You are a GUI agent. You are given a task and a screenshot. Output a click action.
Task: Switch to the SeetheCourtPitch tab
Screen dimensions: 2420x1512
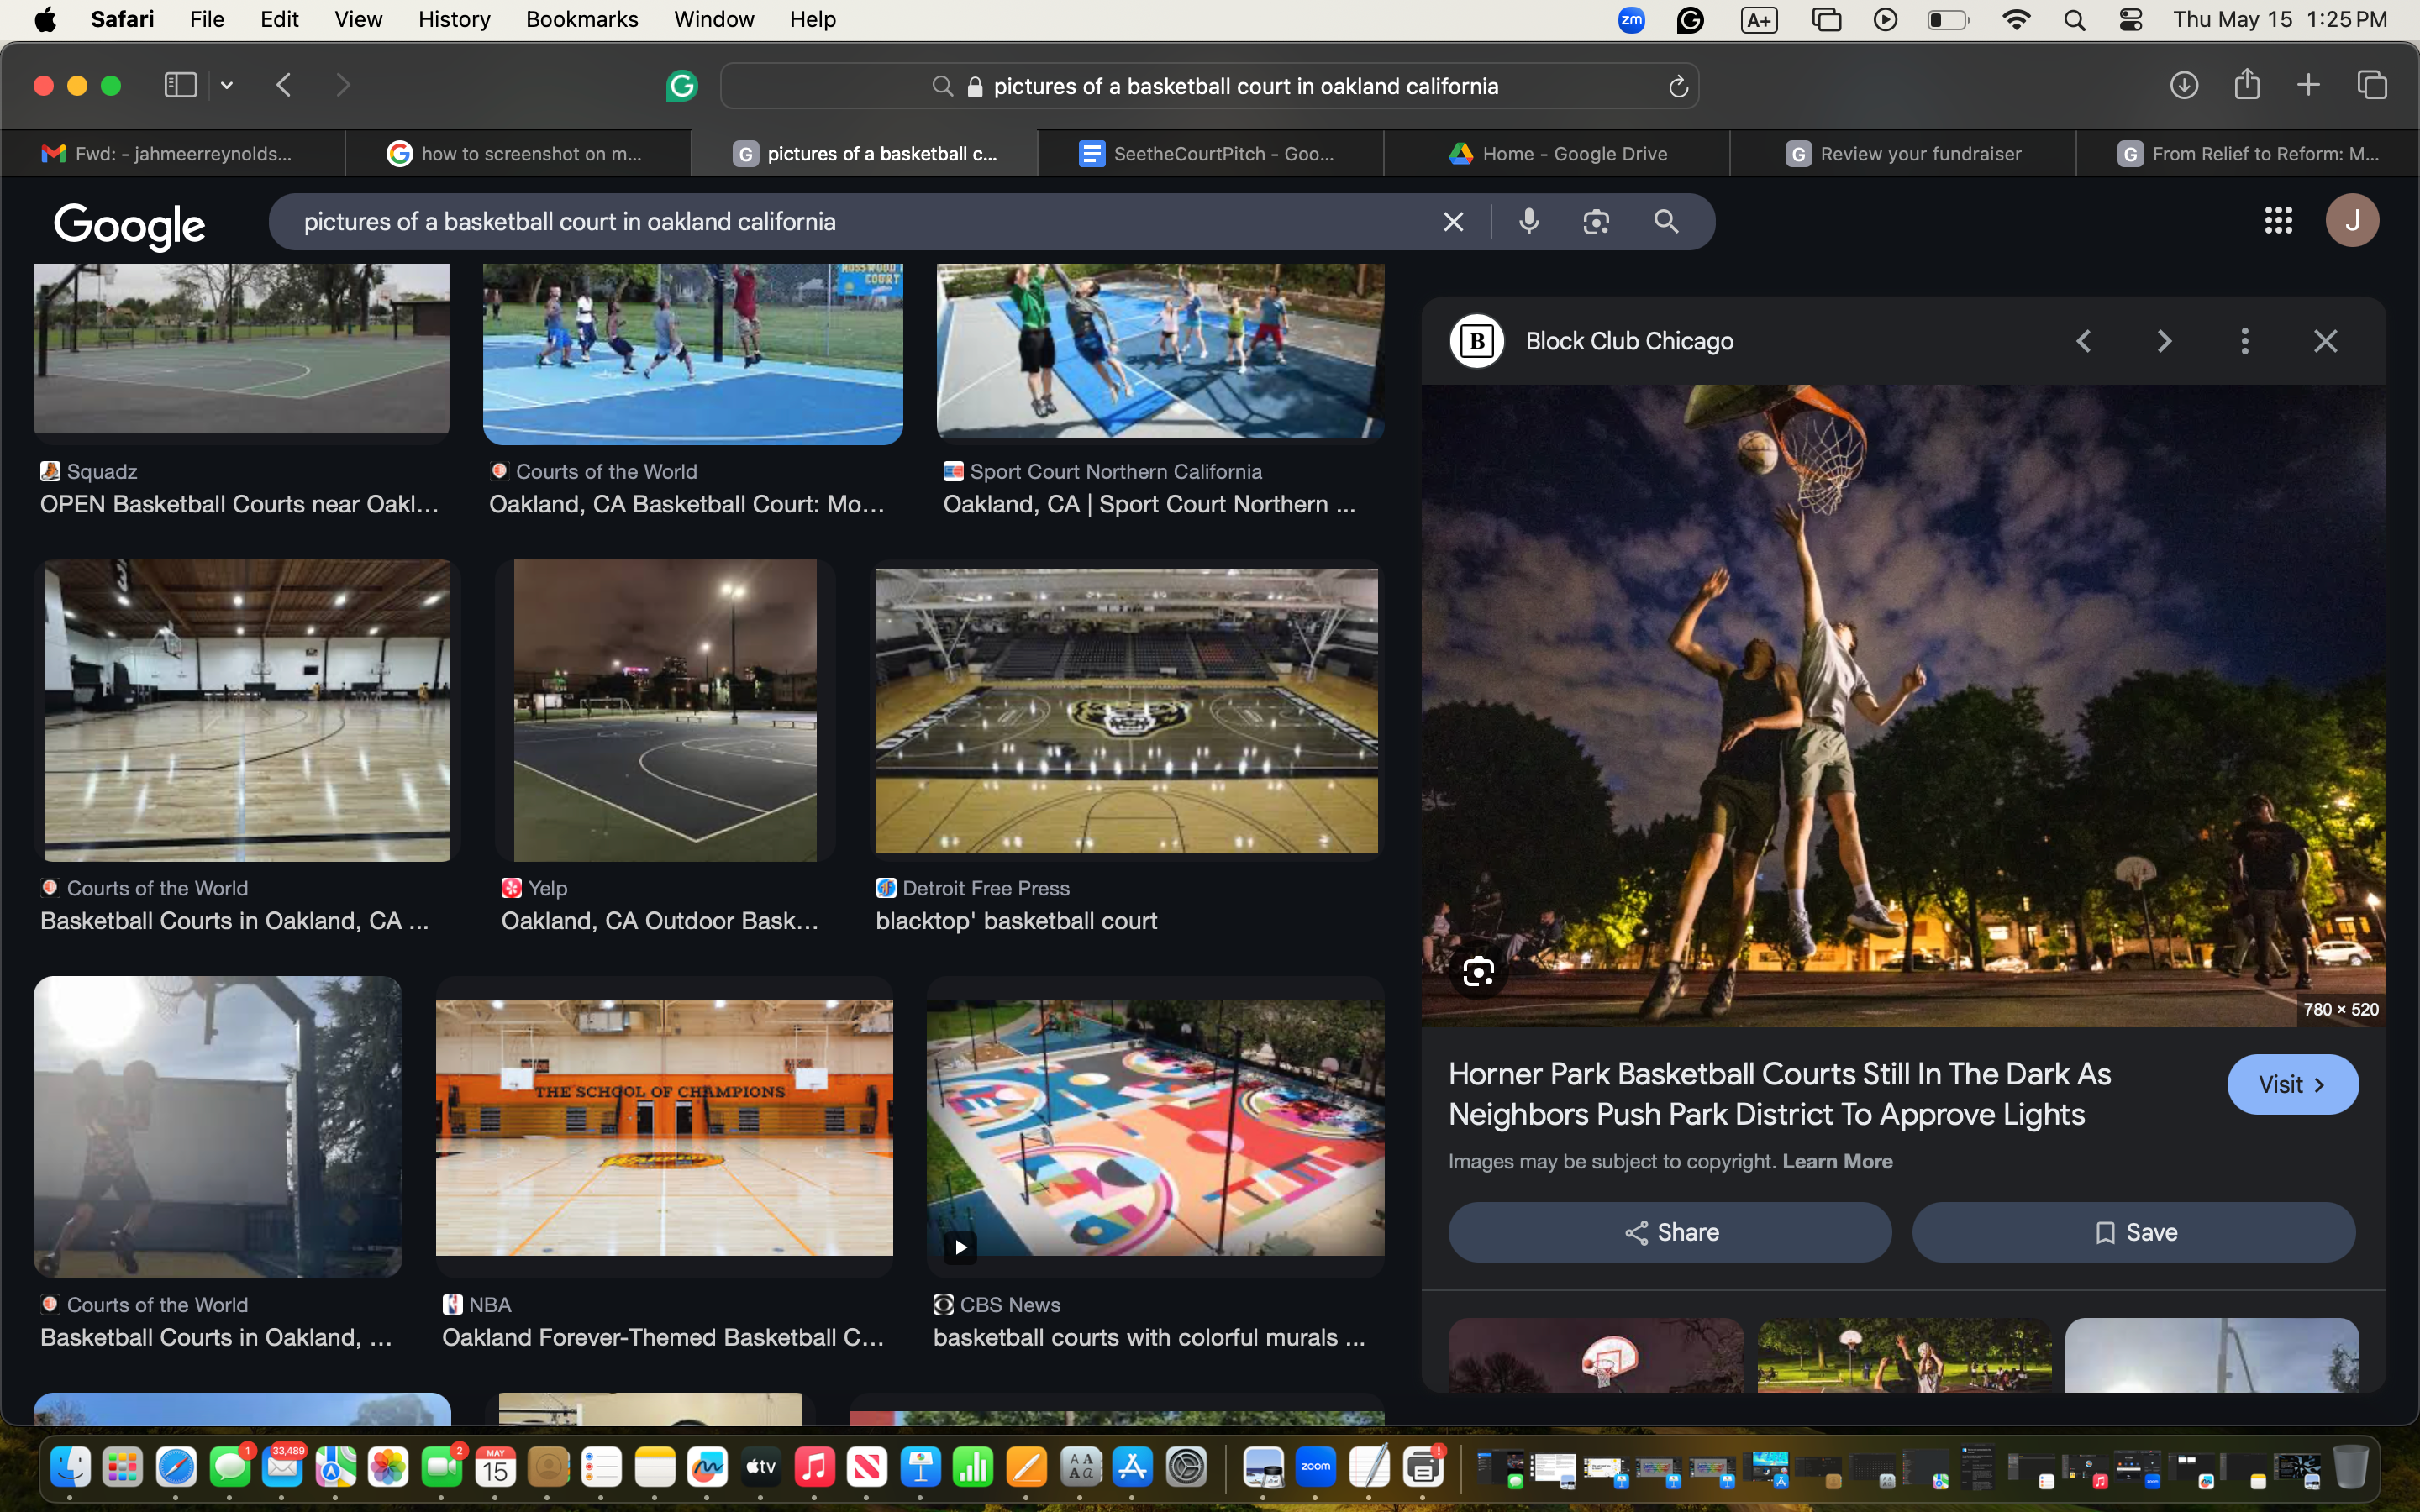pyautogui.click(x=1210, y=153)
